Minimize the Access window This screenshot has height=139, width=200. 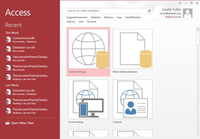tap(186, 3)
